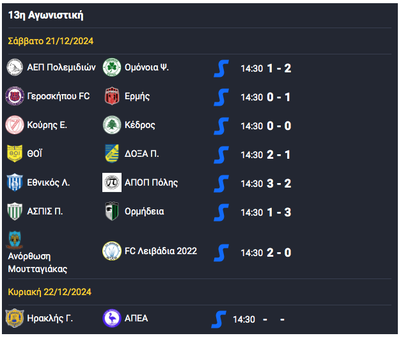Open the ΑΠΟΠ Πόλης pi logo
The image size is (410, 354).
tap(112, 182)
